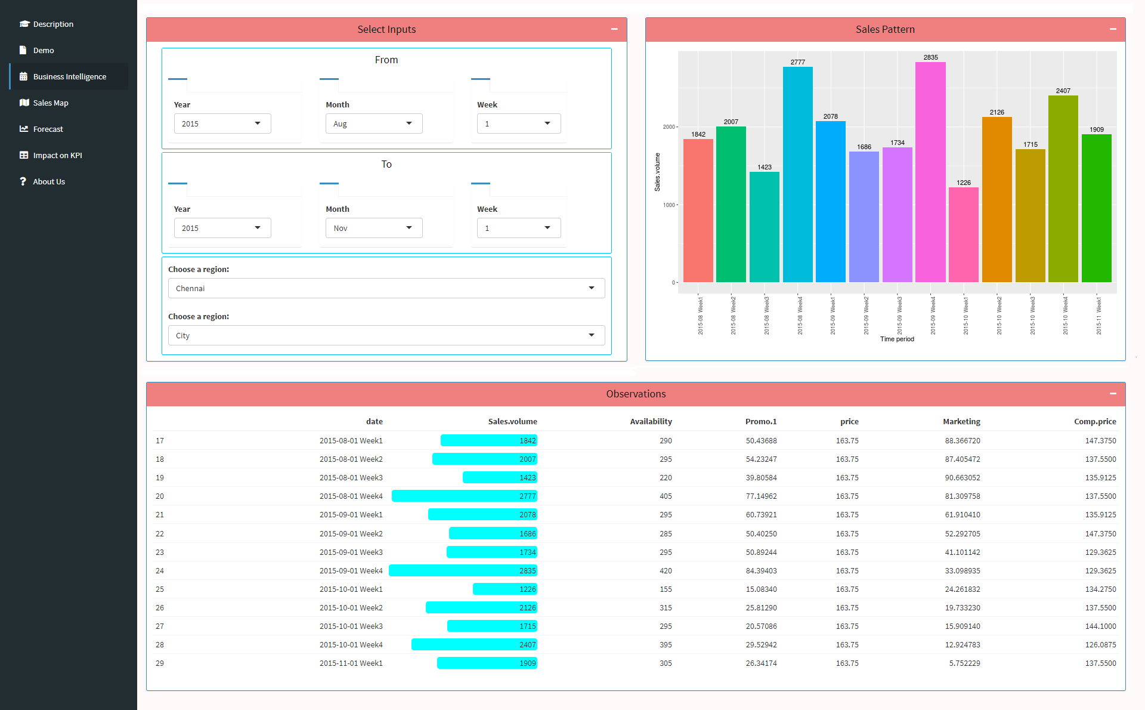
Task: Click the Business Intelligence calendar icon
Action: 23,76
